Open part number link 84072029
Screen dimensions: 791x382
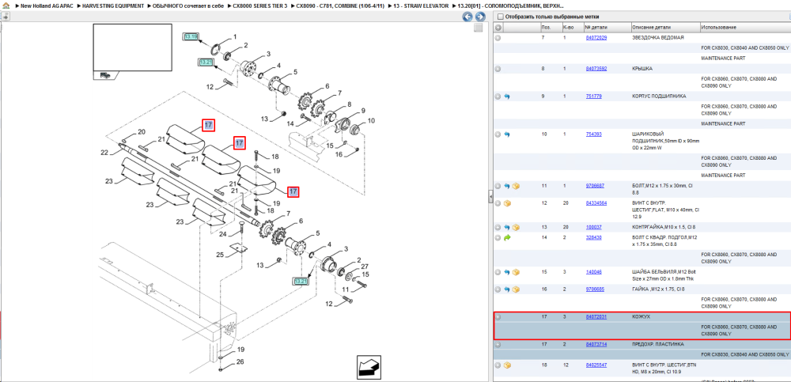click(x=596, y=38)
